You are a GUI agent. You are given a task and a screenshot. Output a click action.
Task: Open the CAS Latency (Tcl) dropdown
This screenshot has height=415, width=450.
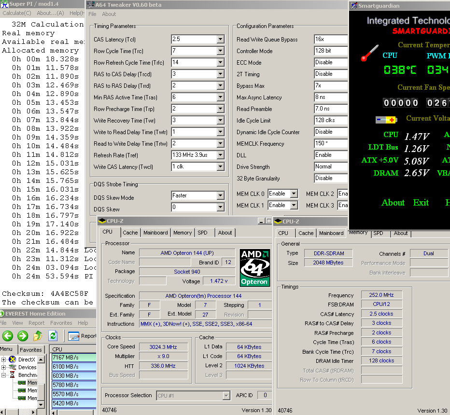point(220,40)
